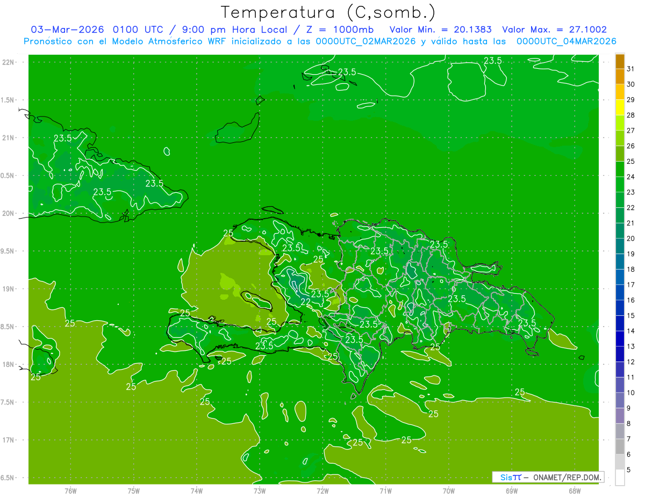Click the "68W" longitude axis label
This screenshot has height=498, width=645.
tap(575, 491)
